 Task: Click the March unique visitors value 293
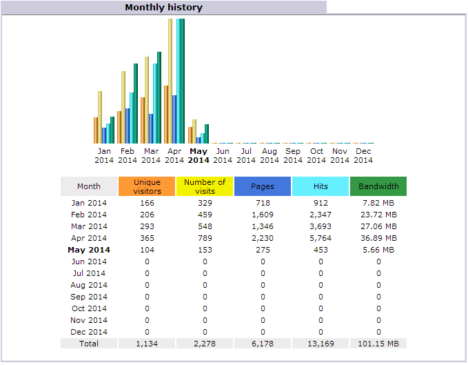(x=147, y=226)
